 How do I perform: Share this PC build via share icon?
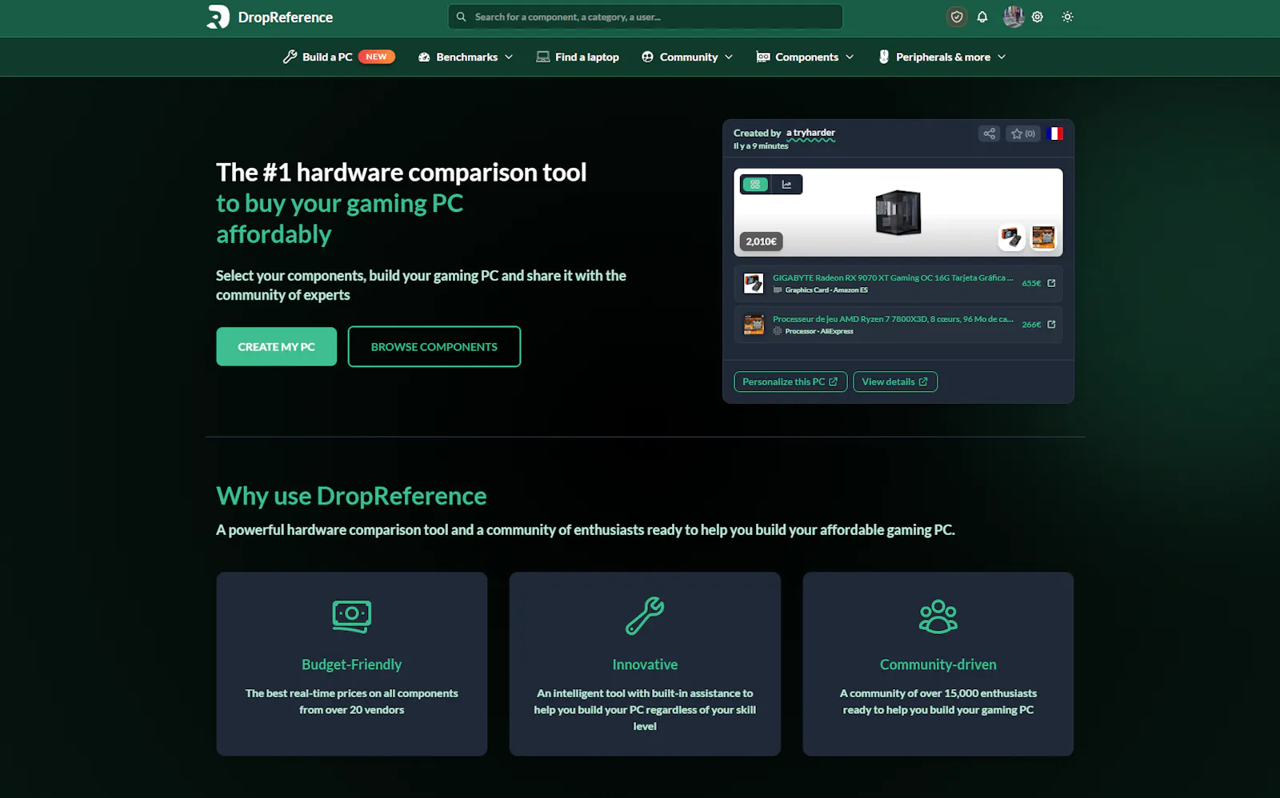tap(990, 134)
